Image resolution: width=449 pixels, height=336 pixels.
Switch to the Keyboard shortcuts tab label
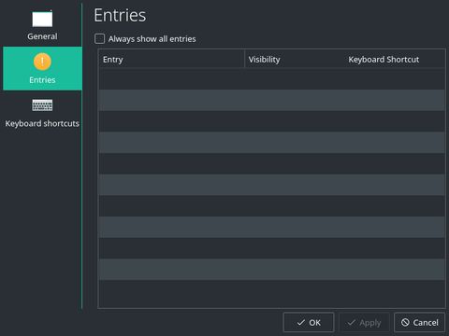tap(42, 123)
